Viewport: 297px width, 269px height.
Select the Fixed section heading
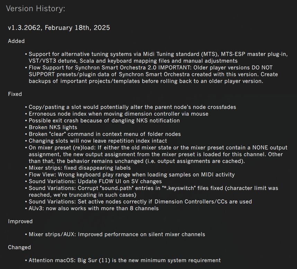(15, 94)
